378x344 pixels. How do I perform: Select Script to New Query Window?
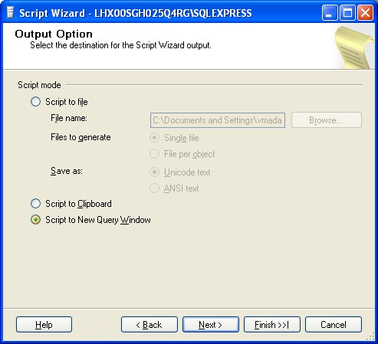35,220
